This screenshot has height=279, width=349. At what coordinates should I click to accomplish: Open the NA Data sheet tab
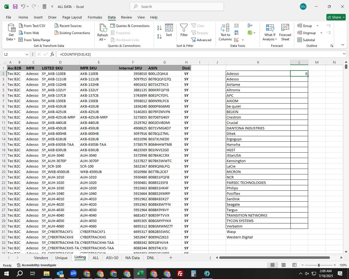[x=132, y=258]
